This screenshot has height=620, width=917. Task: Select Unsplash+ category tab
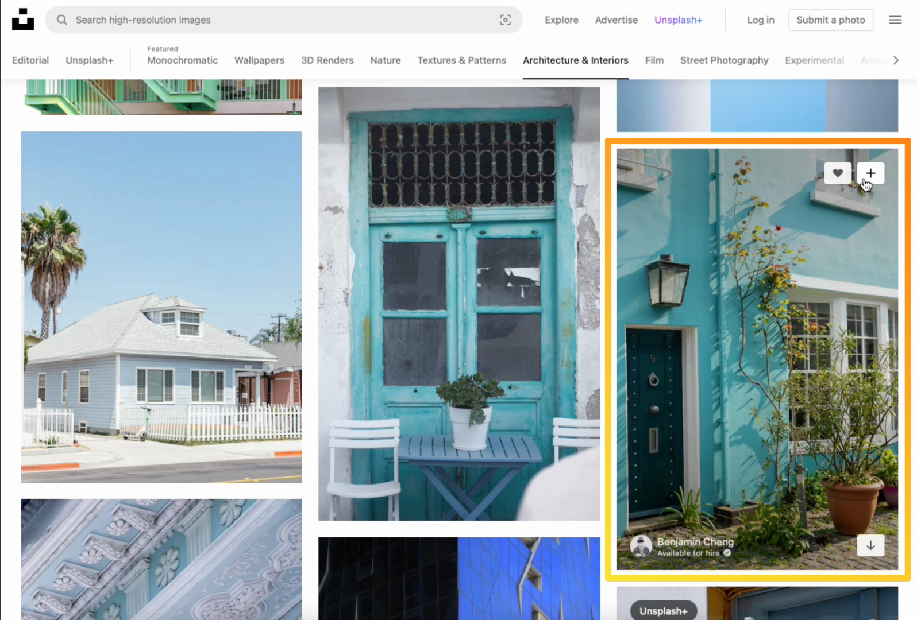(x=90, y=60)
